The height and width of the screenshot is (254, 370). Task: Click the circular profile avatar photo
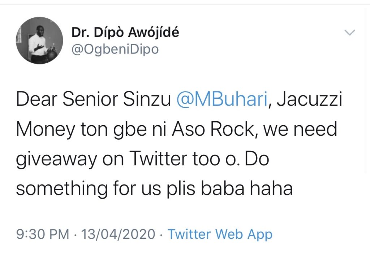[39, 41]
